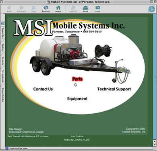This screenshot has height=151, width=157.
Task: Open the Technical Support link
Action: (x=114, y=89)
